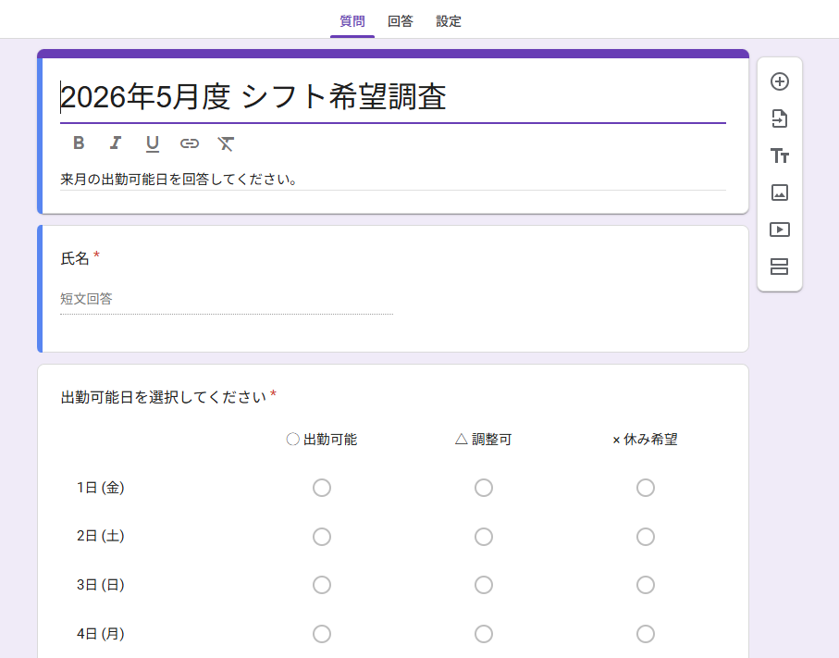Remove formatting from the title text
The height and width of the screenshot is (658, 839).
226,143
